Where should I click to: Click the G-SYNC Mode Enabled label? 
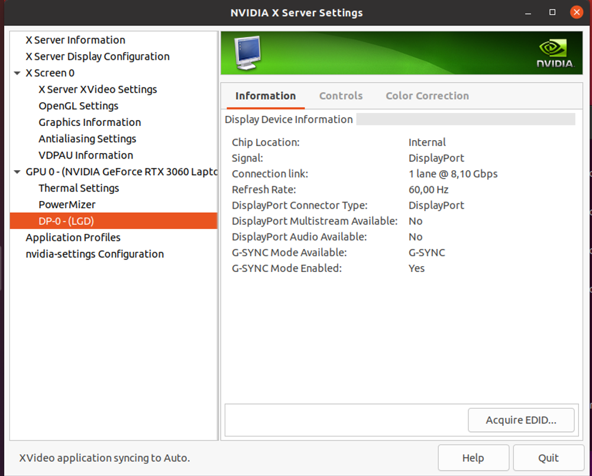pos(287,268)
